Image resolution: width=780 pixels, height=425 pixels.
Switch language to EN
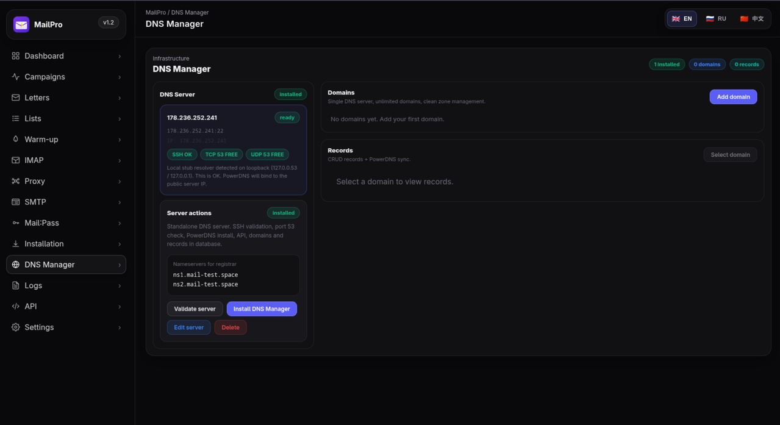[682, 19]
